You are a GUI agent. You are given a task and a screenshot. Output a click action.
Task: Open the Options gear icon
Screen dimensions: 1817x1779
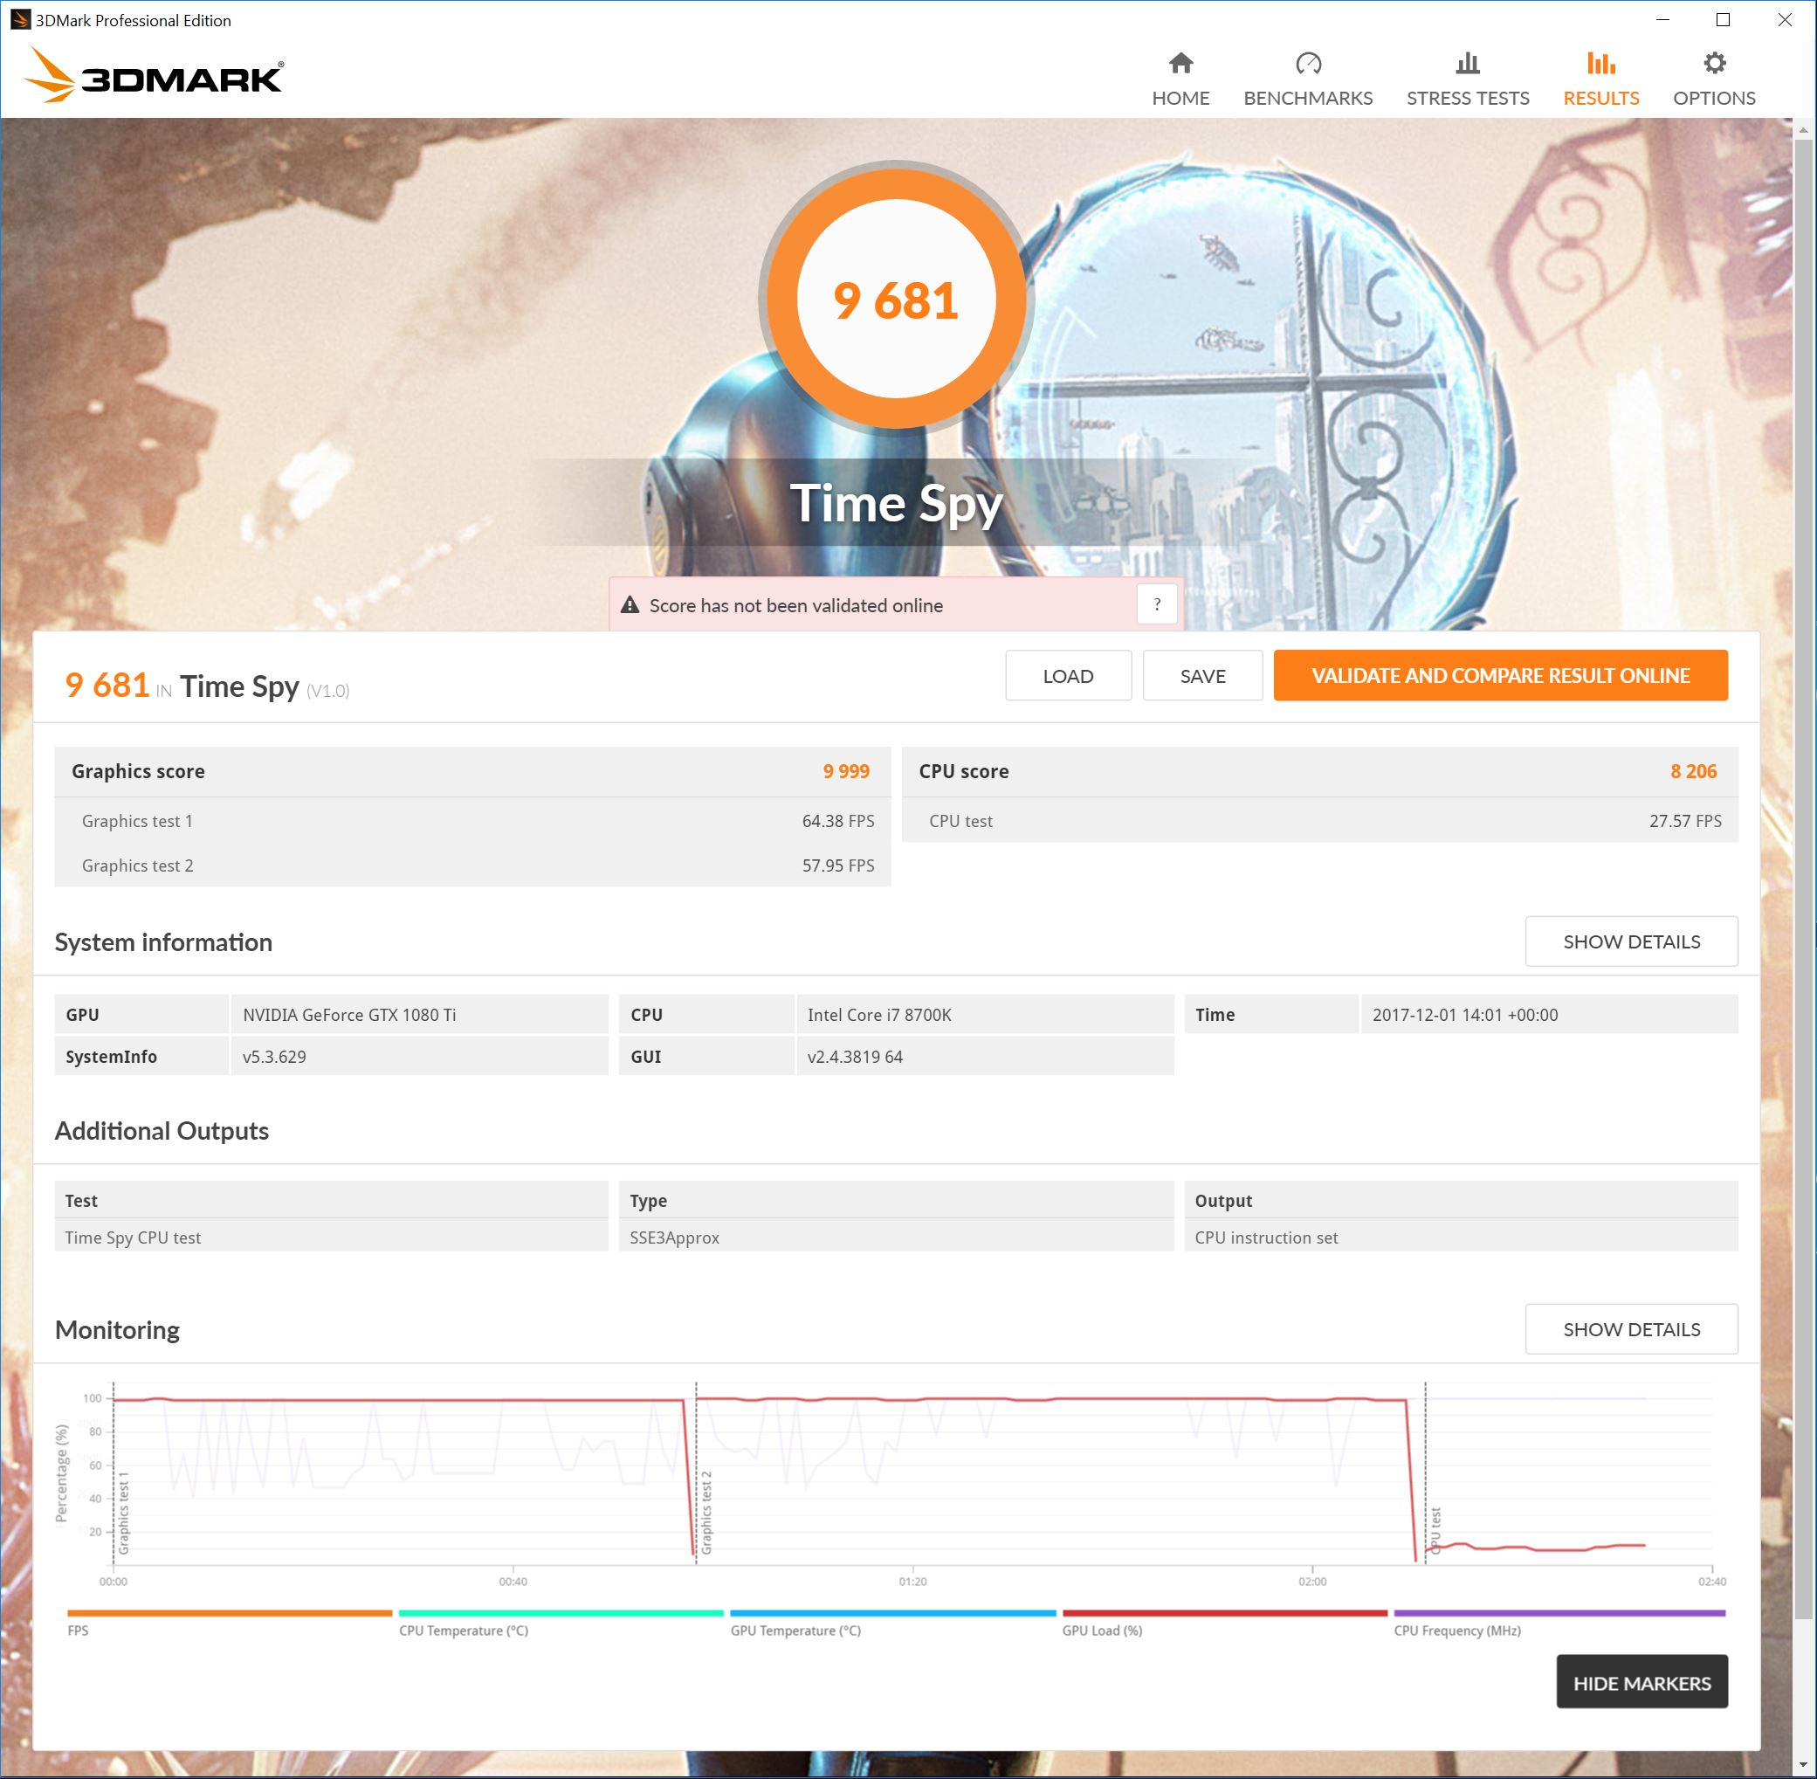tap(1714, 64)
